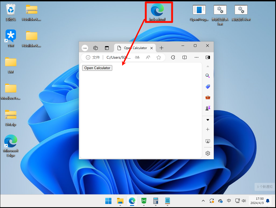
Task: Open the notification bell
Action: click(x=268, y=201)
